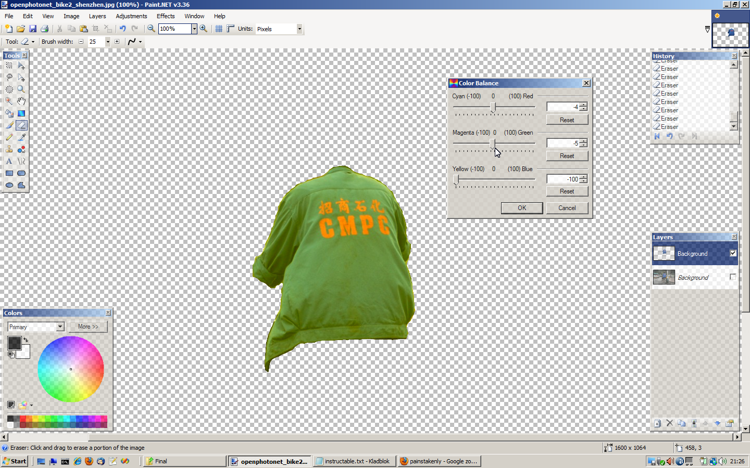Undo the last action via the toolbar
Screen dimensions: 750x468
(x=122, y=29)
